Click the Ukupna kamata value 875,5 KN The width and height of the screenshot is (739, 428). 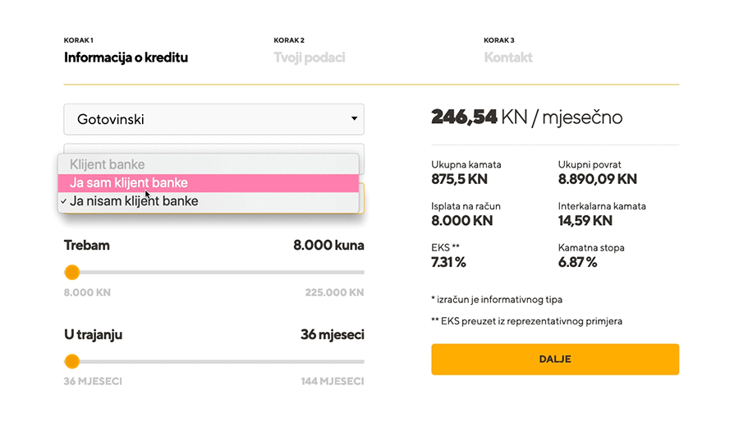pos(459,178)
